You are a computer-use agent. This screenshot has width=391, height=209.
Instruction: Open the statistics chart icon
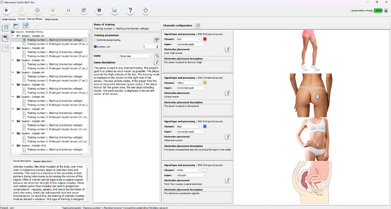coord(115,10)
